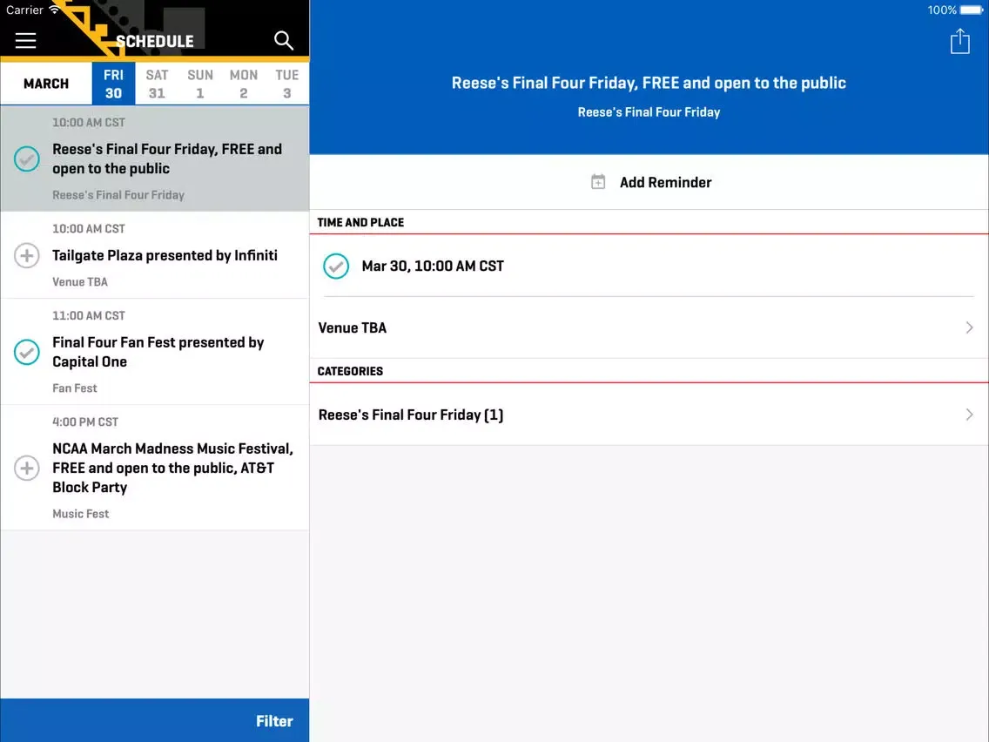Open the hamburger menu
The width and height of the screenshot is (989, 742).
point(26,41)
